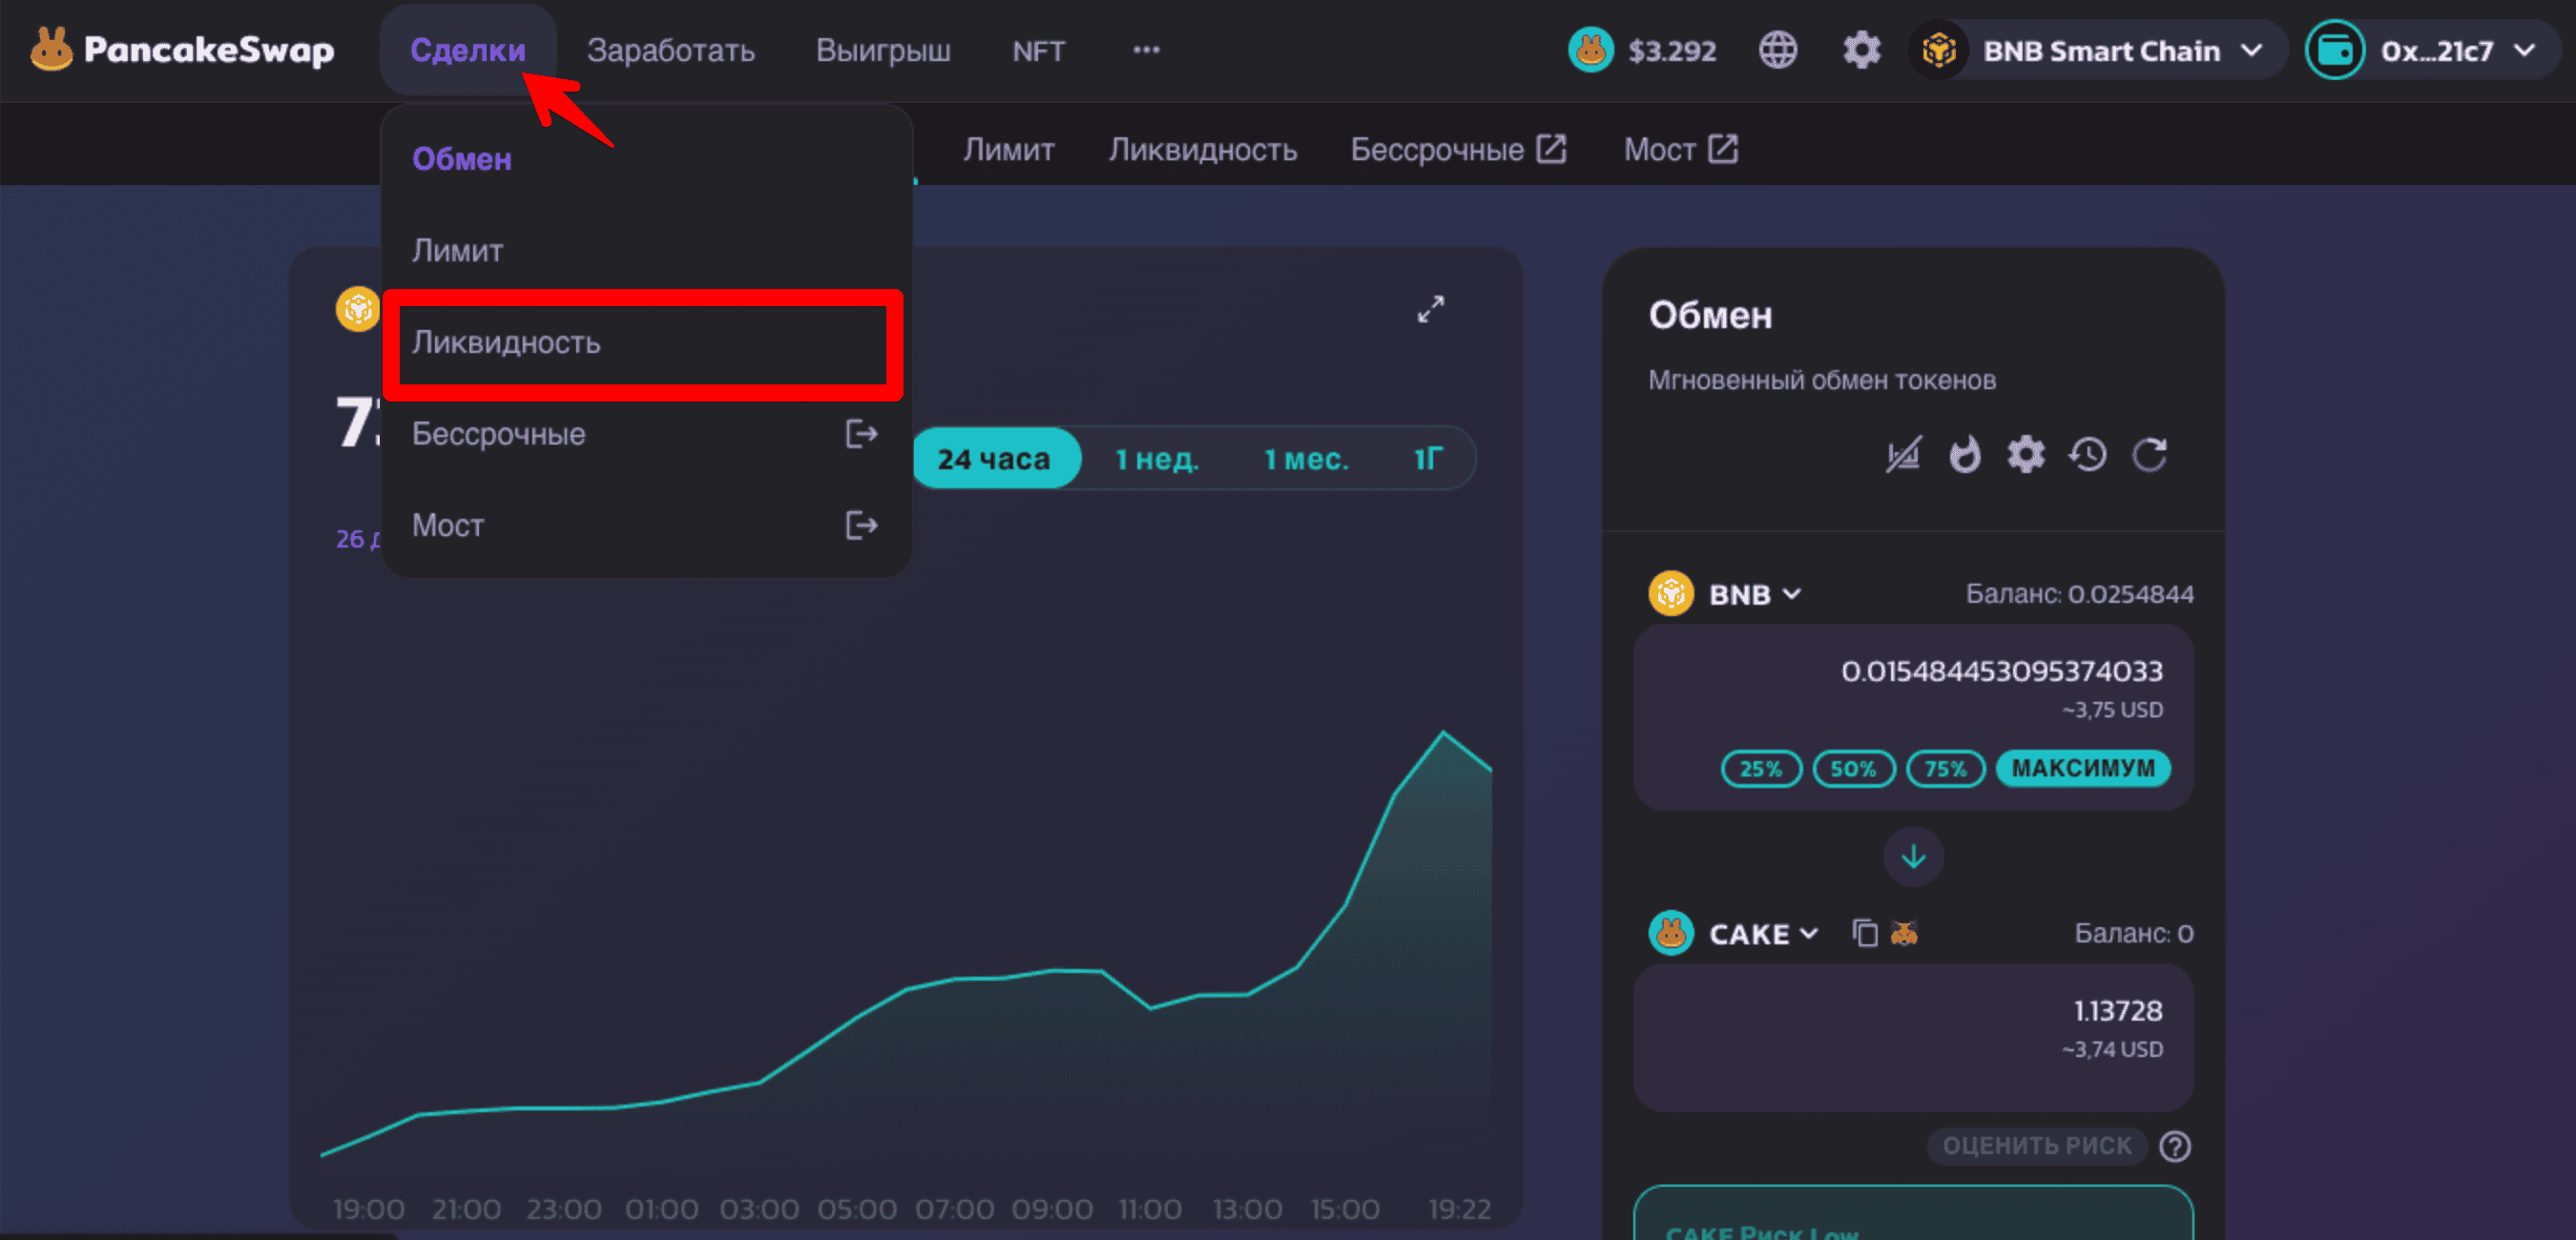Set BNB amount to 75%
2576x1240 pixels.
point(1945,768)
